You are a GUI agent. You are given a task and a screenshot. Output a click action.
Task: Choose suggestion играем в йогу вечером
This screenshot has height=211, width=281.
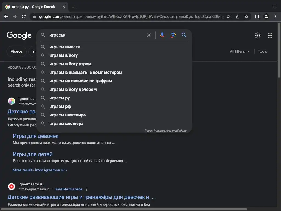click(114, 90)
